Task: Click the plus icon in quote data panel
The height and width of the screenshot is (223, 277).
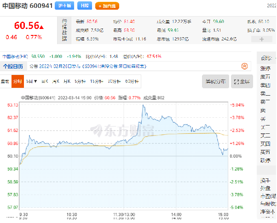Action: point(262,39)
